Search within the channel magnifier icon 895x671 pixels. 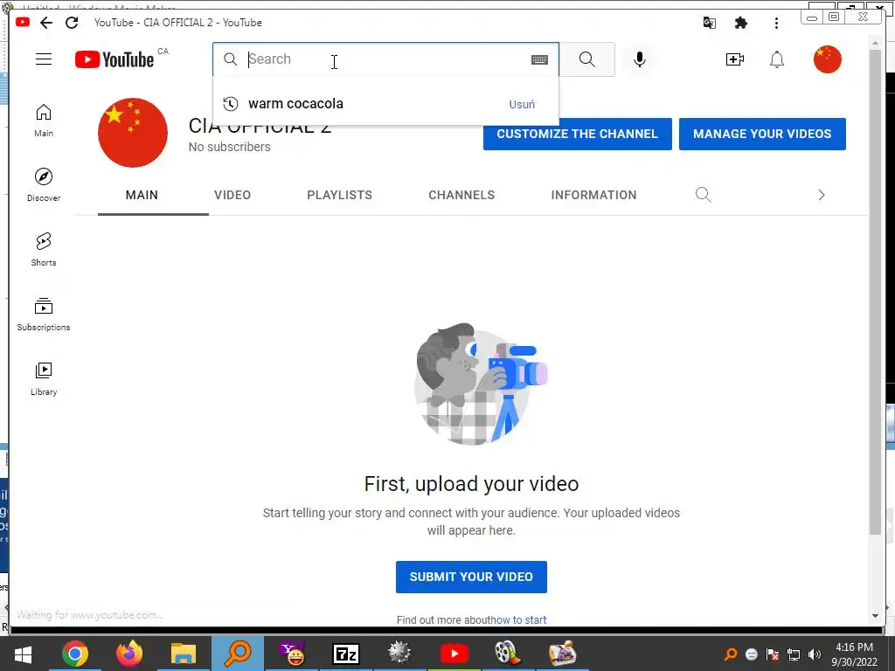tap(704, 195)
